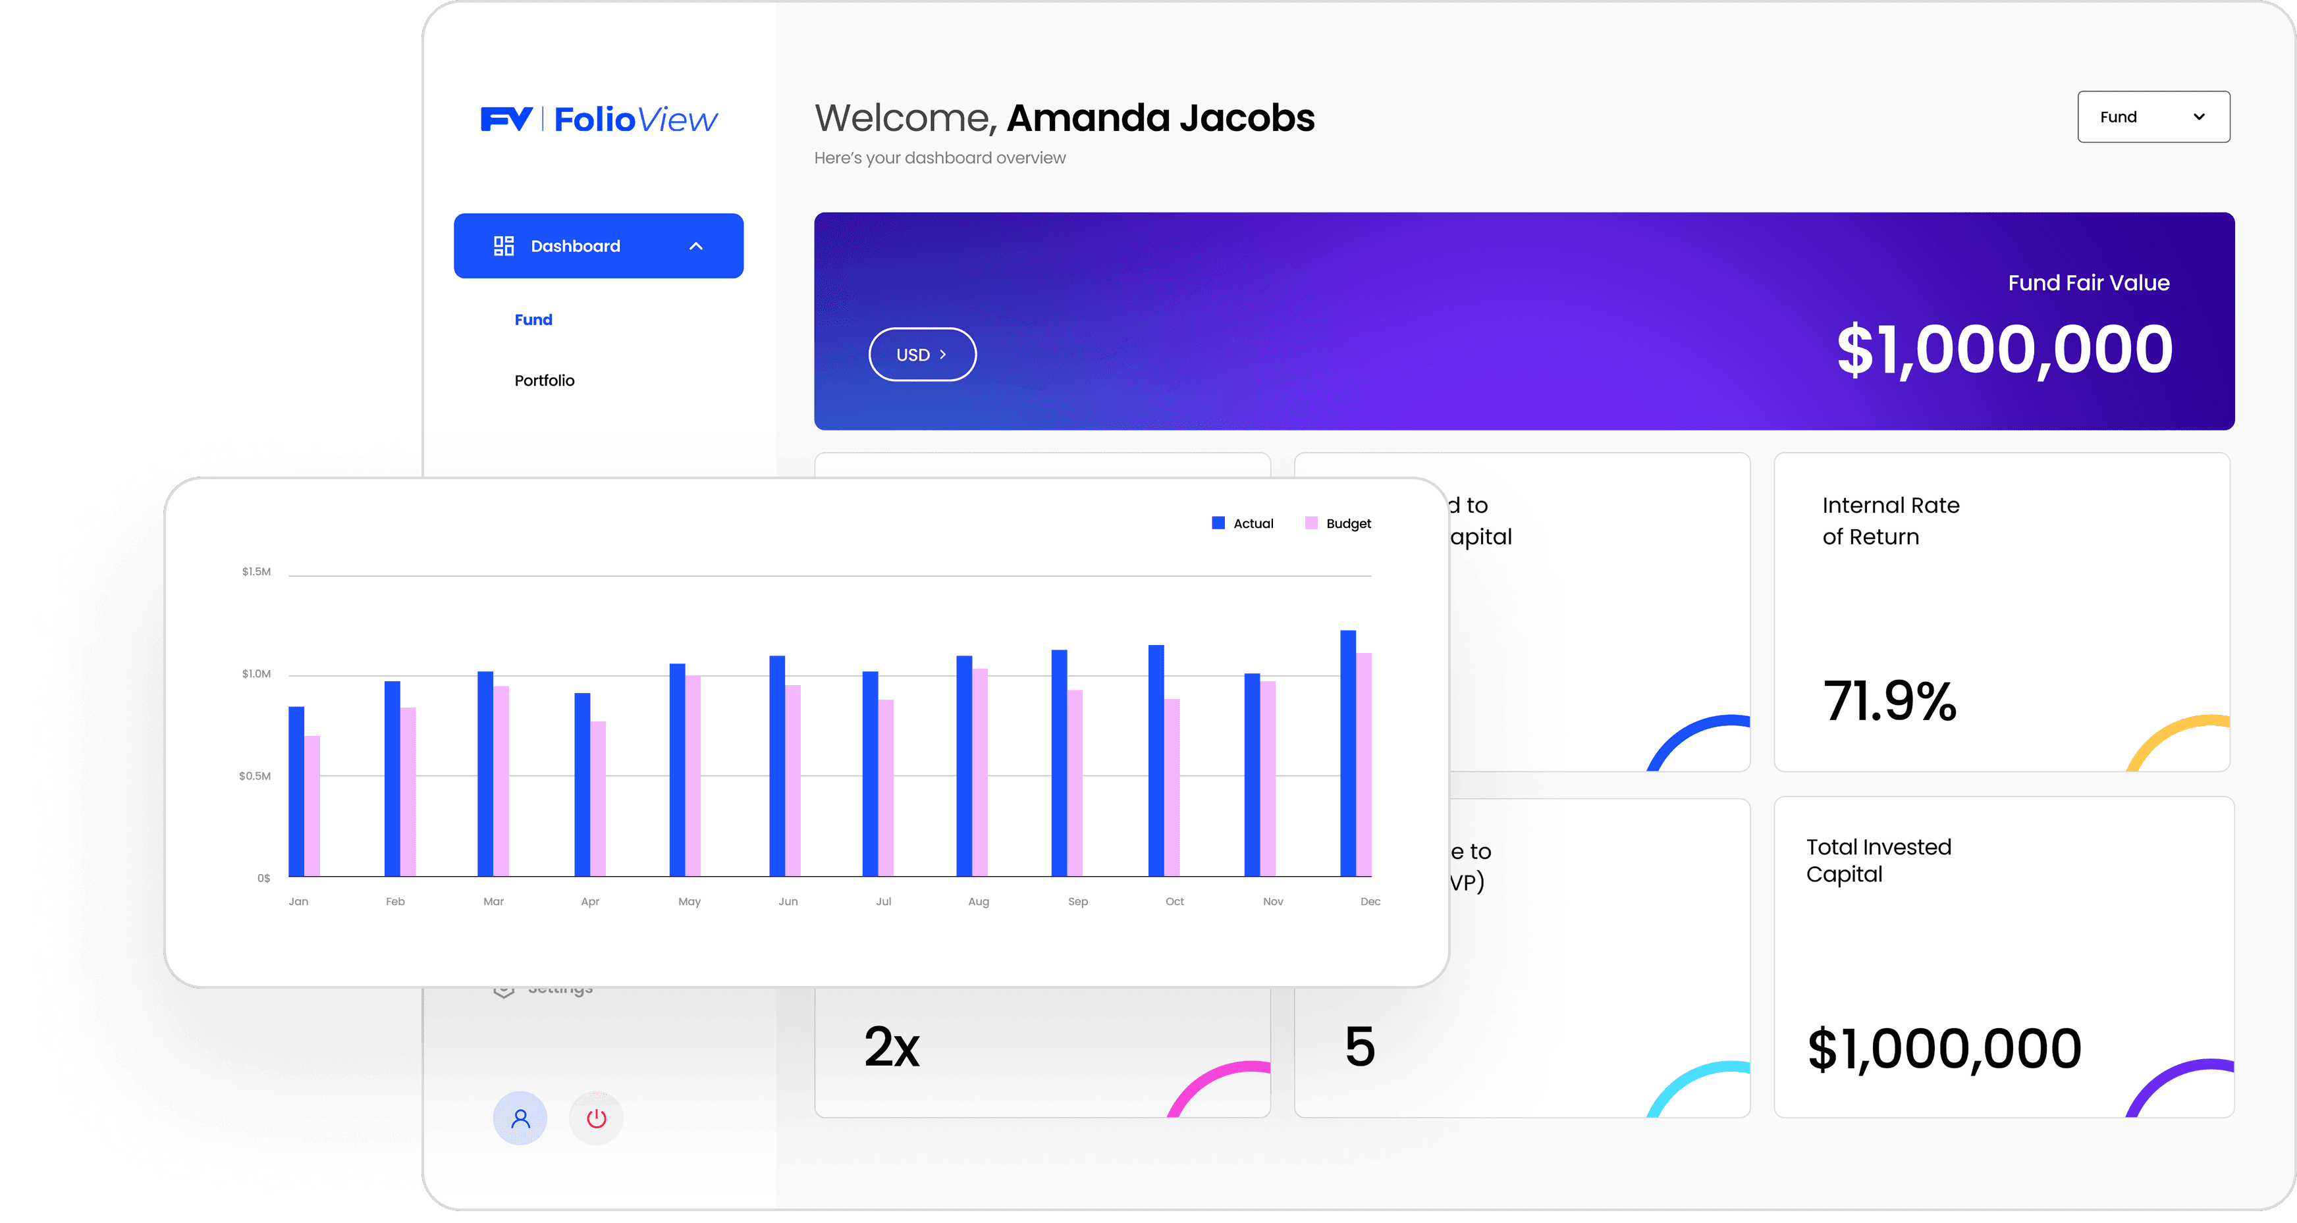Viewport: 2297px width, 1223px height.
Task: Click the red power logout icon
Action: click(x=595, y=1118)
